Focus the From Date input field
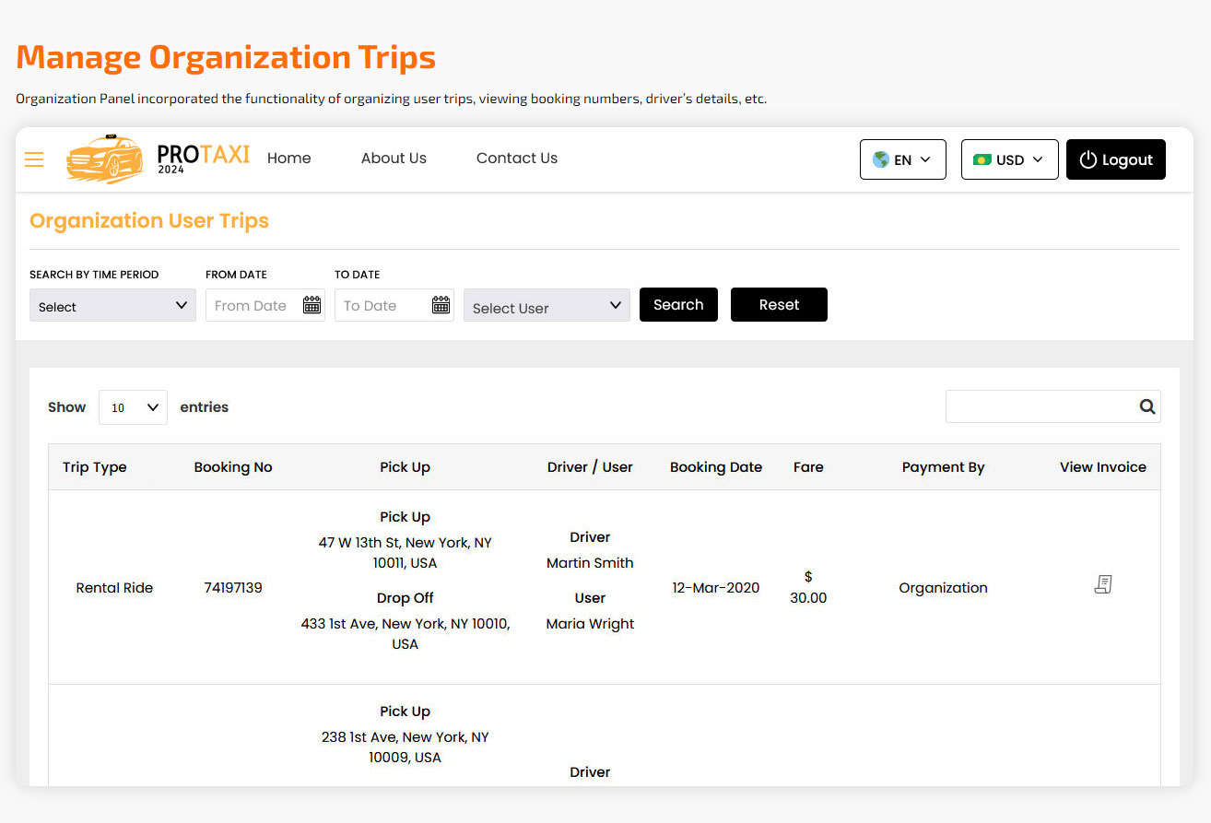The width and height of the screenshot is (1211, 823). click(x=265, y=305)
